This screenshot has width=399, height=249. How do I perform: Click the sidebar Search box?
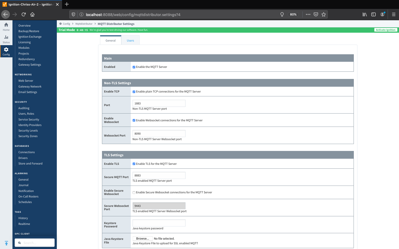point(35,243)
